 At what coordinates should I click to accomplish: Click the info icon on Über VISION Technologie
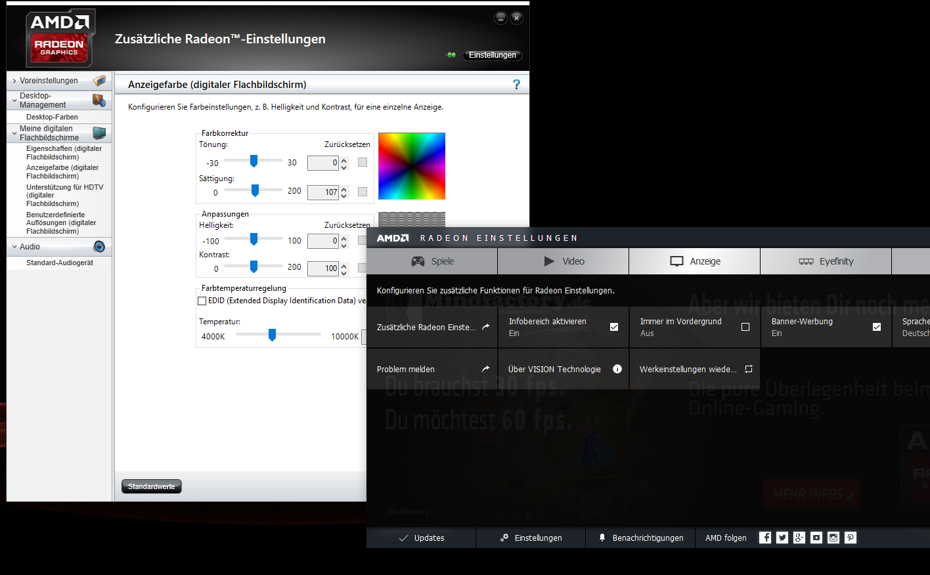click(617, 369)
